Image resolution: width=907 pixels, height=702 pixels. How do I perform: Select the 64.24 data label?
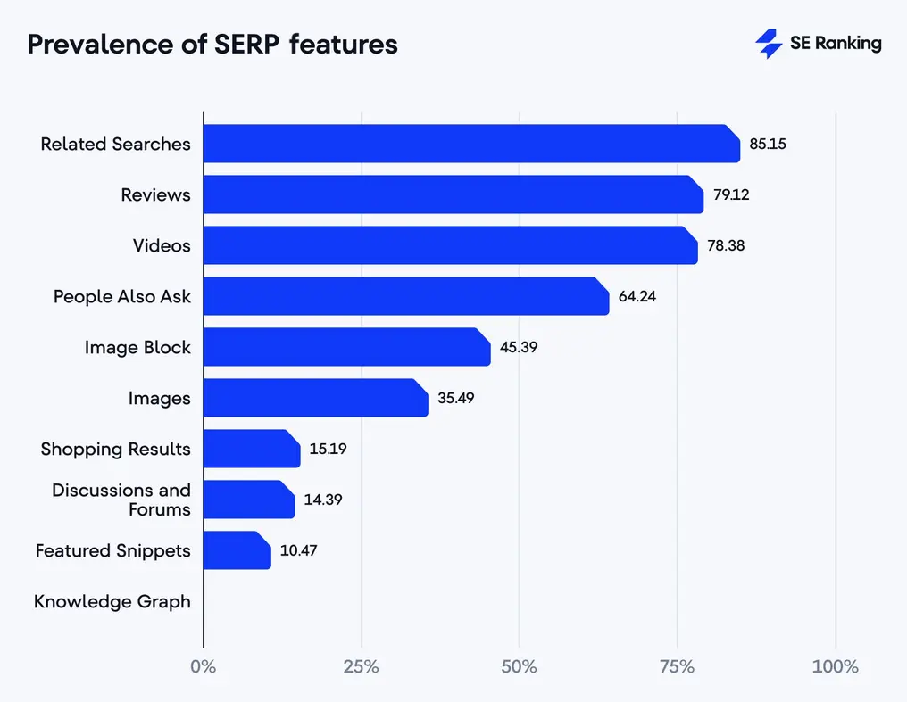tap(637, 296)
